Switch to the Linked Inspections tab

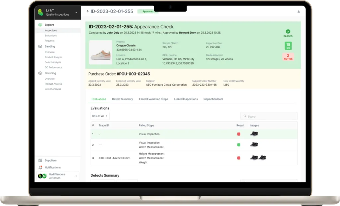tap(186, 99)
